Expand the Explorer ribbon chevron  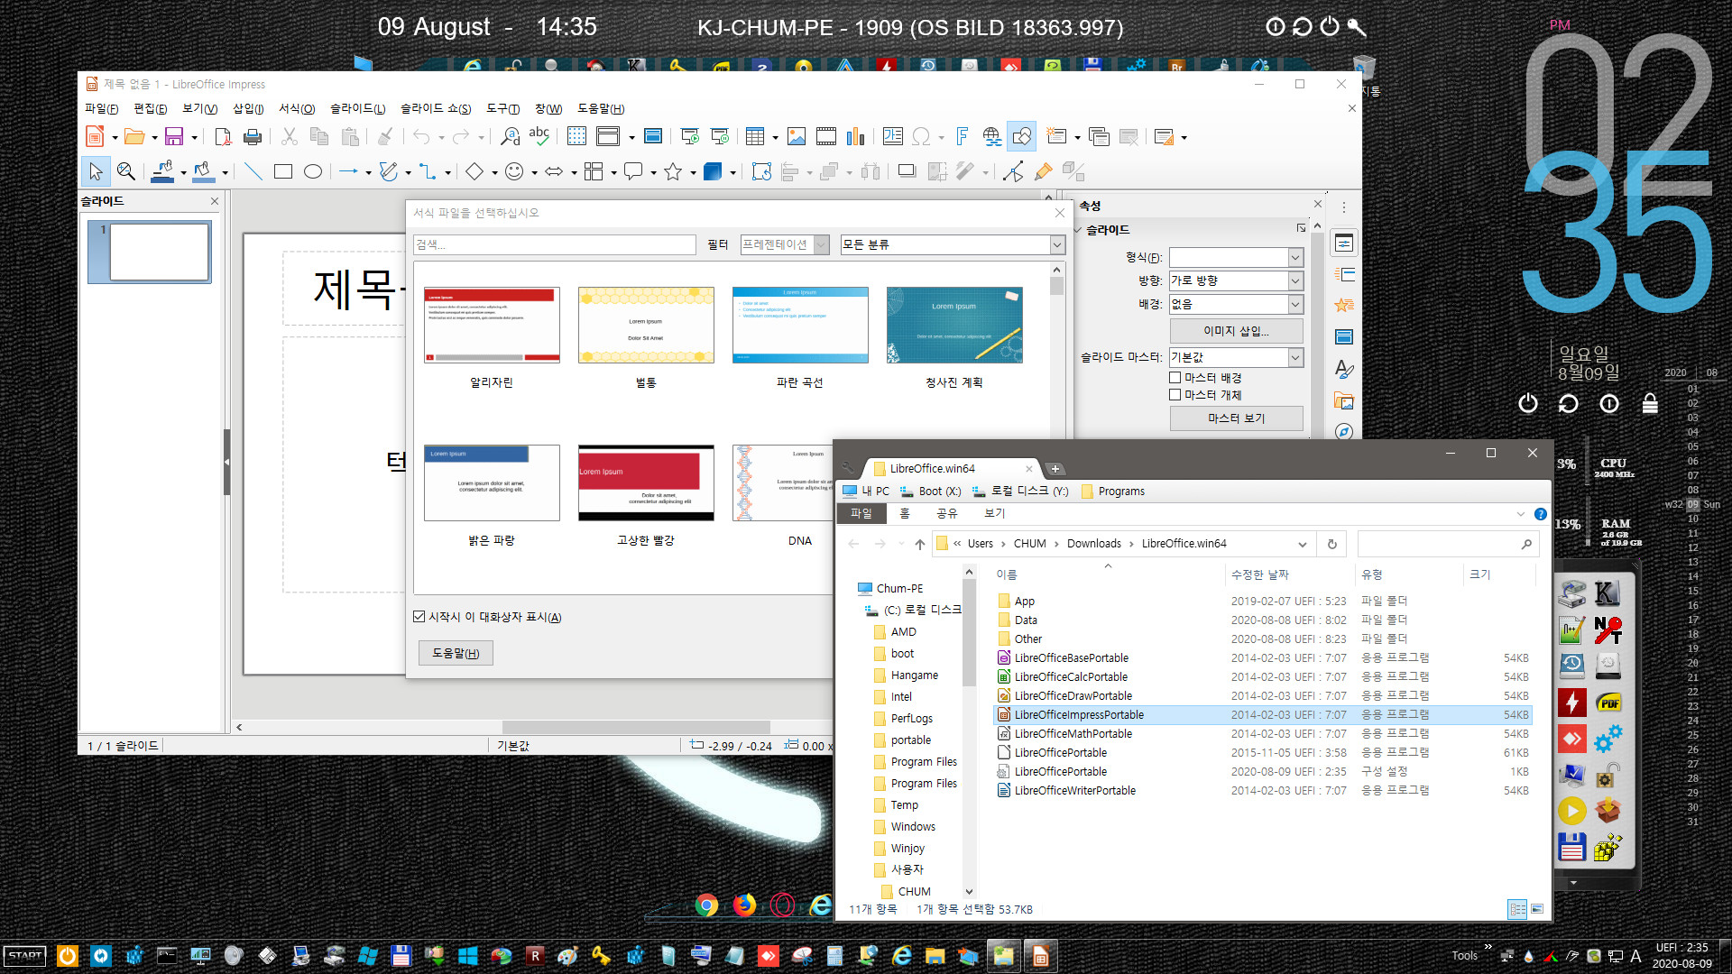tap(1520, 514)
